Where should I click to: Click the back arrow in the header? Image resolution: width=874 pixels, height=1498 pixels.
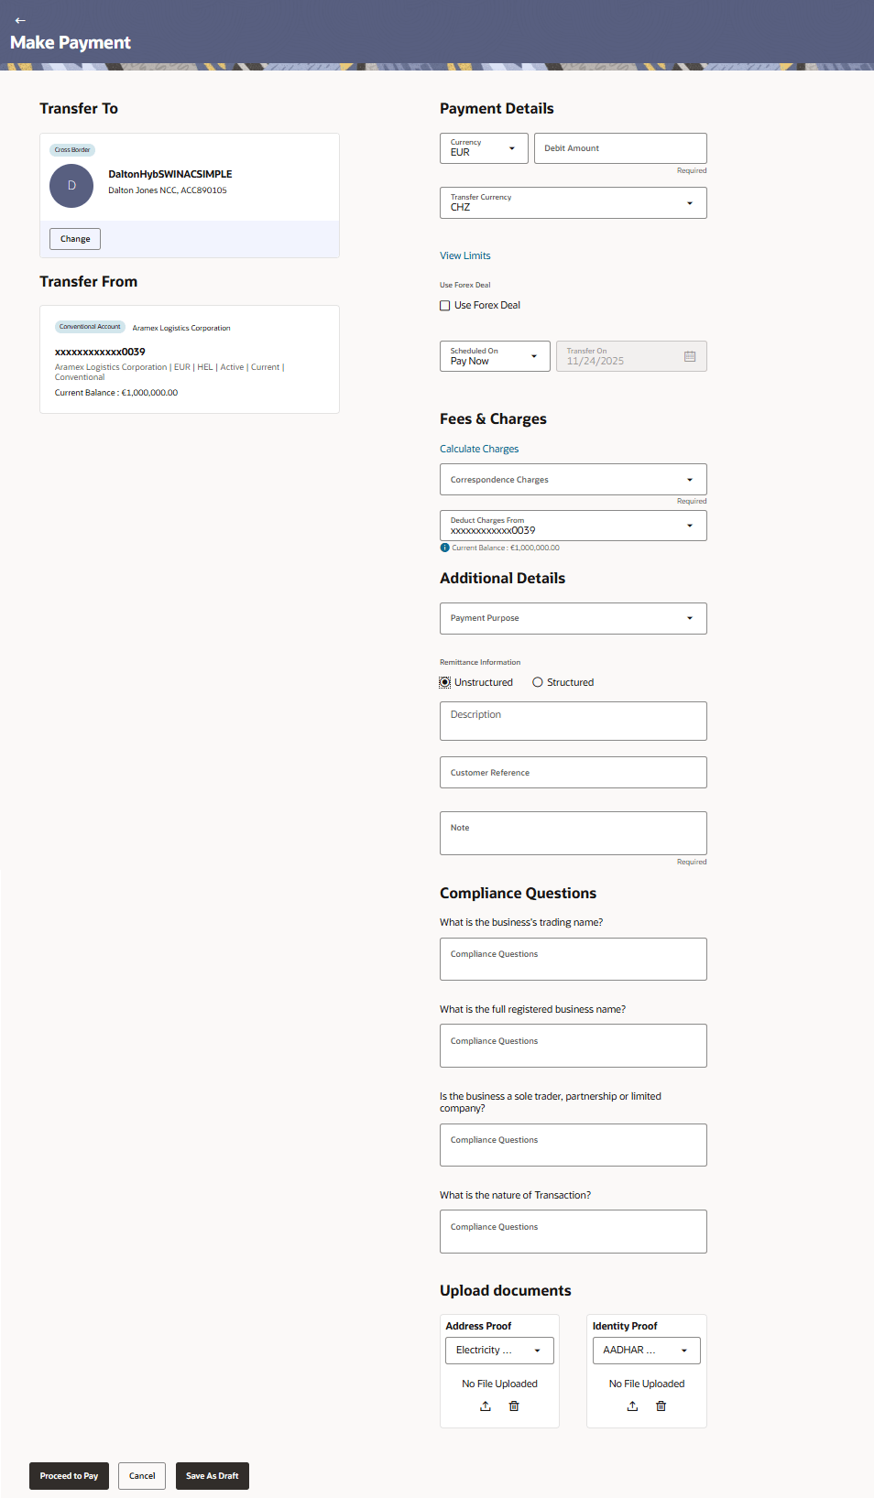coord(20,20)
